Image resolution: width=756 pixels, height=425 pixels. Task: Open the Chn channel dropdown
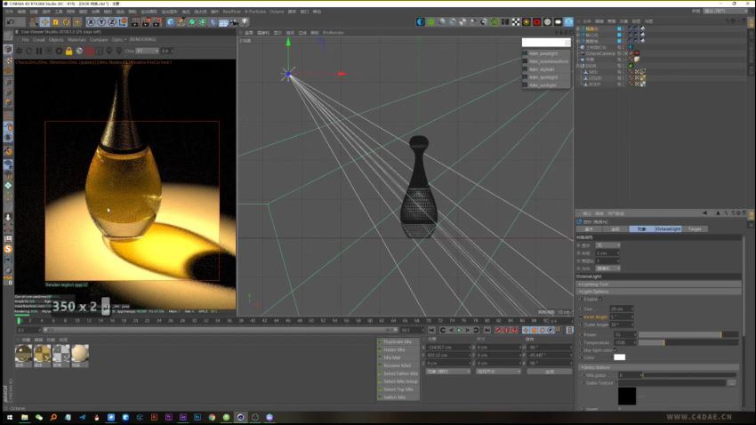coord(147,51)
